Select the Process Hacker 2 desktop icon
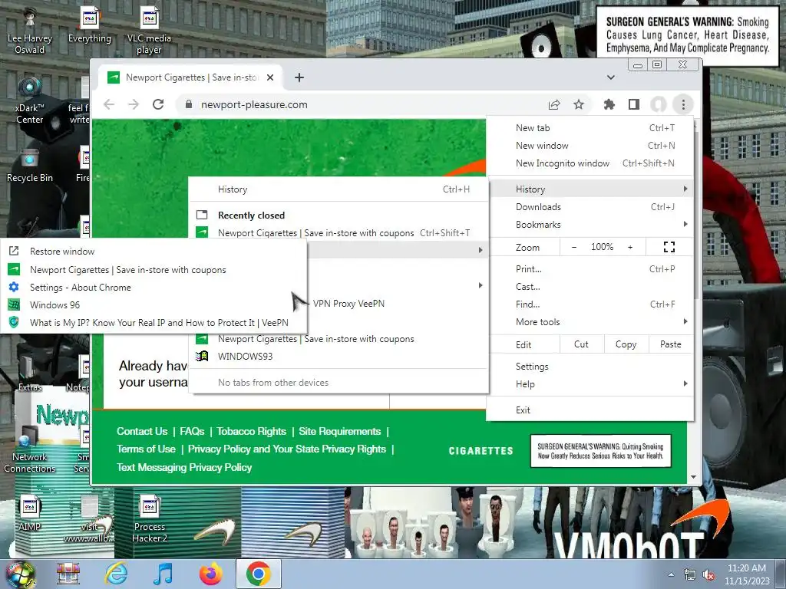The width and height of the screenshot is (786, 589). point(150,519)
